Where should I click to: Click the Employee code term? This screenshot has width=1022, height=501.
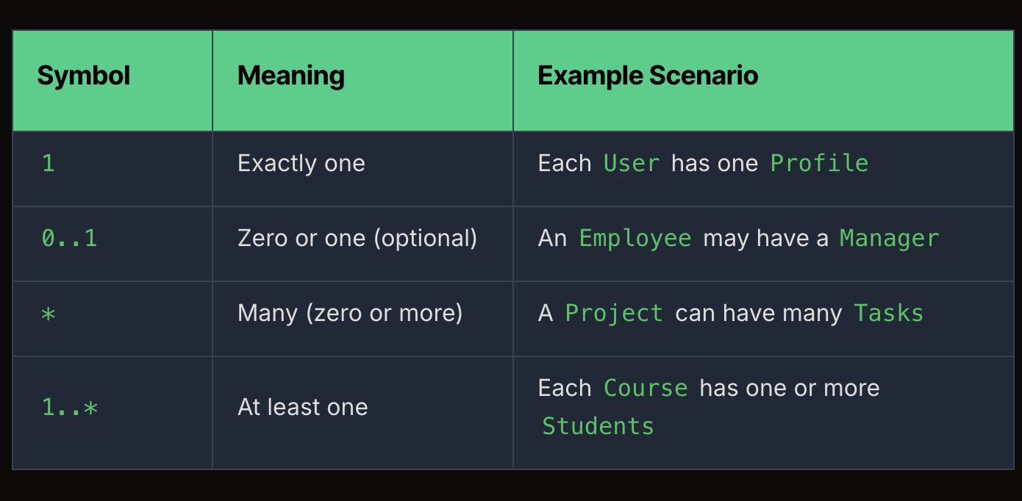(635, 238)
